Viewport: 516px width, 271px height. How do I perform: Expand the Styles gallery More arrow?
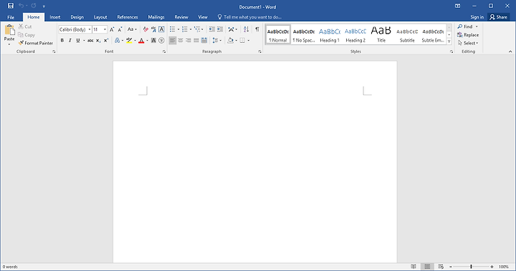click(449, 41)
